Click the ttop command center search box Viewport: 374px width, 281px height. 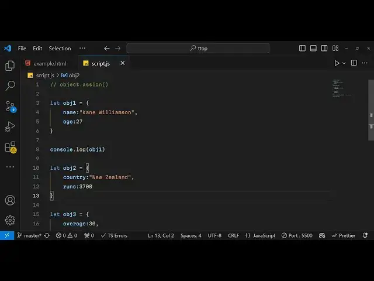[198, 48]
